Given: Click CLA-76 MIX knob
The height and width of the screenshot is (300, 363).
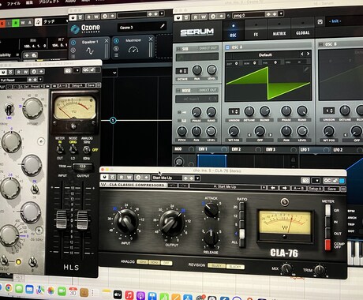Looking at the screenshot, I should click(286, 268).
